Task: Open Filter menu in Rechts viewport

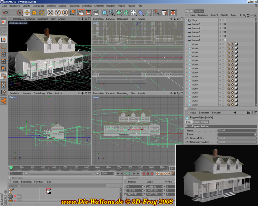Action: pos(50,93)
